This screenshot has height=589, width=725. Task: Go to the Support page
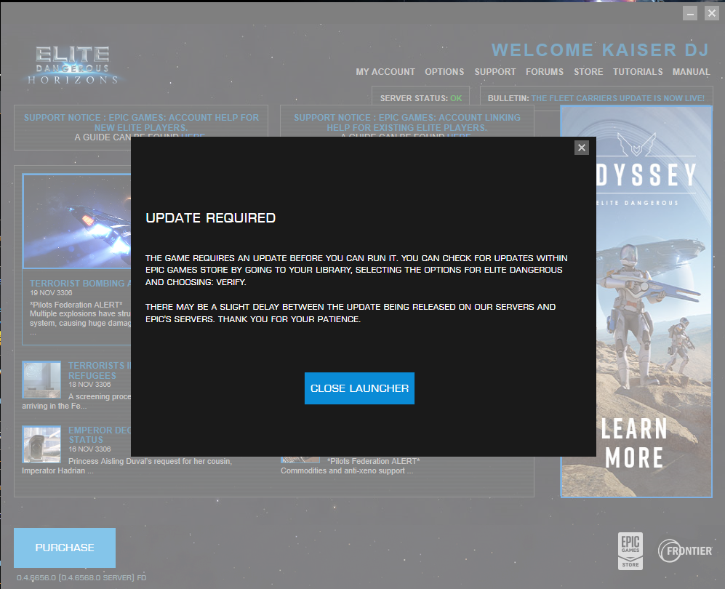click(x=494, y=72)
